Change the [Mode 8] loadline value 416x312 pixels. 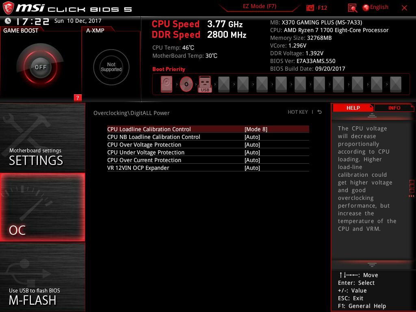pyautogui.click(x=256, y=129)
